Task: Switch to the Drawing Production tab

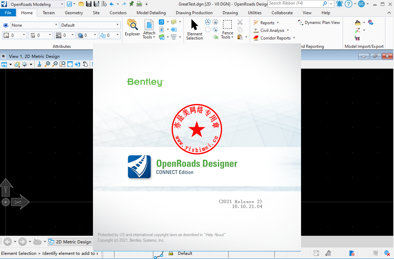Action: coord(194,12)
